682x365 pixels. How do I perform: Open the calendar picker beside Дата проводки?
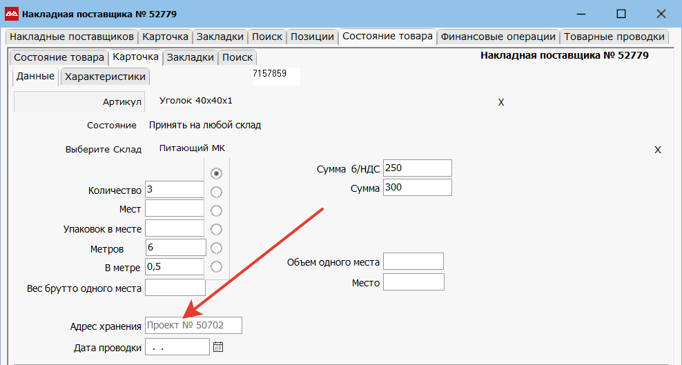(218, 347)
